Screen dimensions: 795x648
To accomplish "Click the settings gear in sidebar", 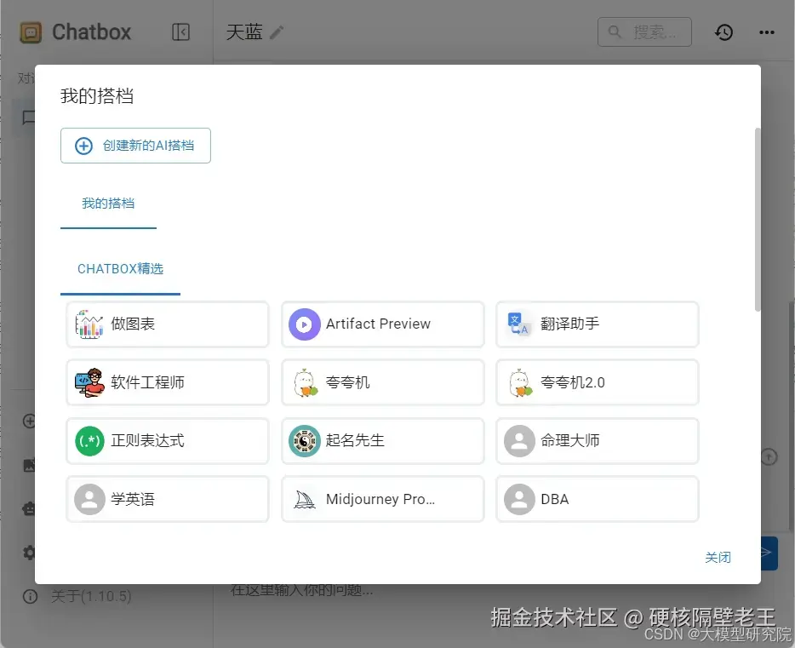I will coord(29,553).
